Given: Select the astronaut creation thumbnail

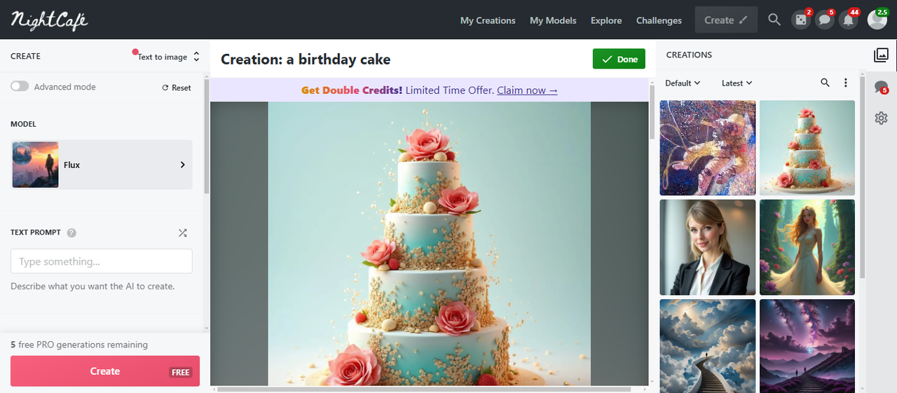Looking at the screenshot, I should click(x=708, y=148).
